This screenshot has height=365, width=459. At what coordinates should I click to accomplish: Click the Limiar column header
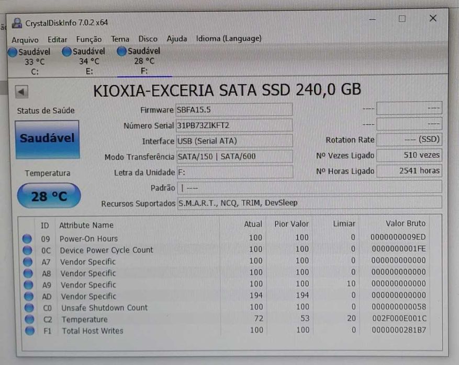coord(344,223)
